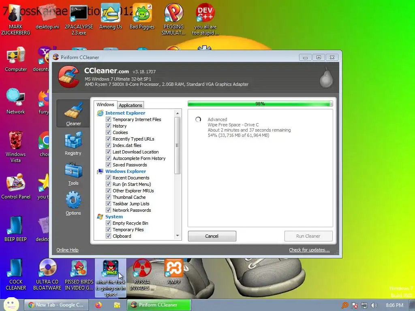The width and height of the screenshot is (415, 311).
Task: Click scroll up arrow in cleaner list
Action: (x=178, y=113)
